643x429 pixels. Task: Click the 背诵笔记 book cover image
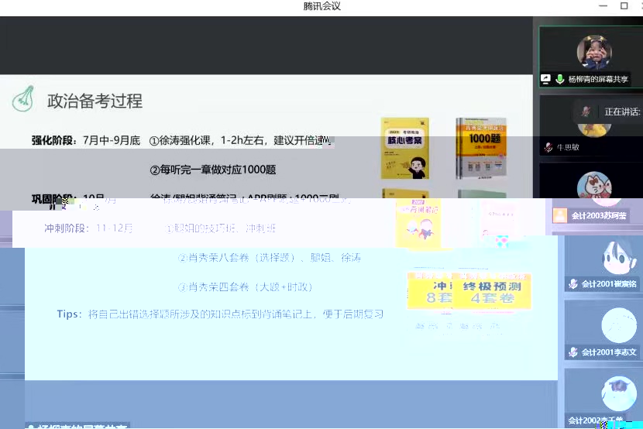coord(418,223)
